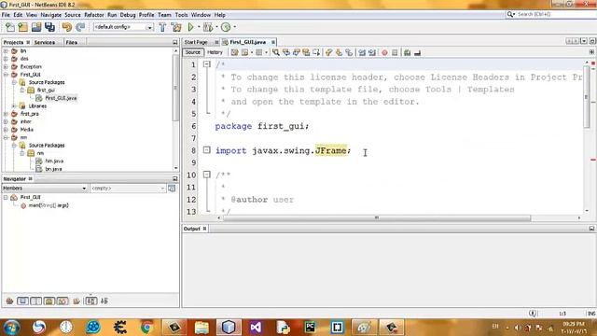Click the Comment lines editor icon
This screenshot has width=597, height=336.
tap(407, 52)
